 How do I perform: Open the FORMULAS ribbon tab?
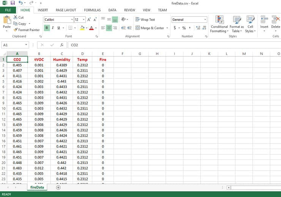tap(92, 10)
